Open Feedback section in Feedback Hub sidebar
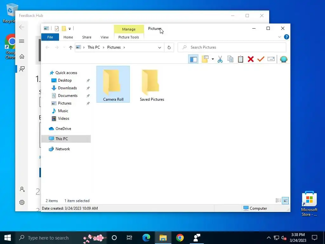Viewport: 325px width, 244px height. (x=22, y=69)
